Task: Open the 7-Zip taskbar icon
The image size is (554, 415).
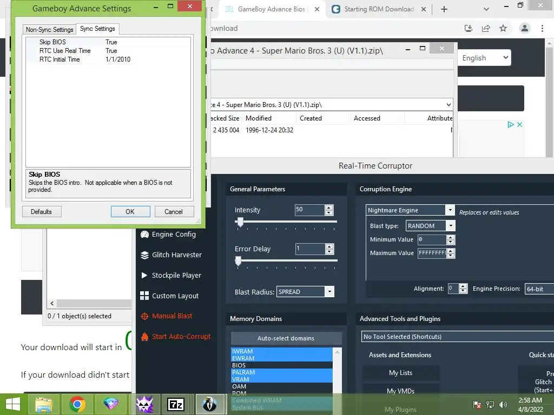Action: coord(176,404)
